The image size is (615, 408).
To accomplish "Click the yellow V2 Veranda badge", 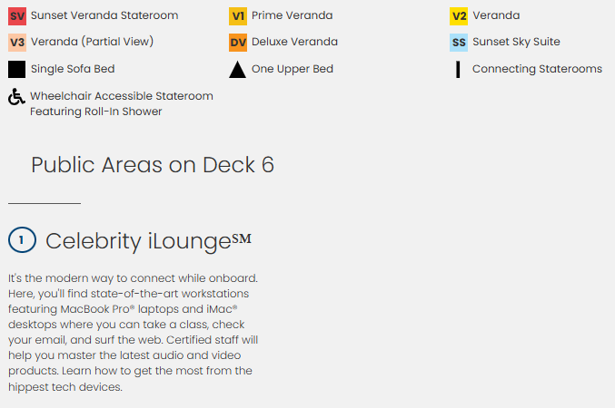I will [x=460, y=16].
